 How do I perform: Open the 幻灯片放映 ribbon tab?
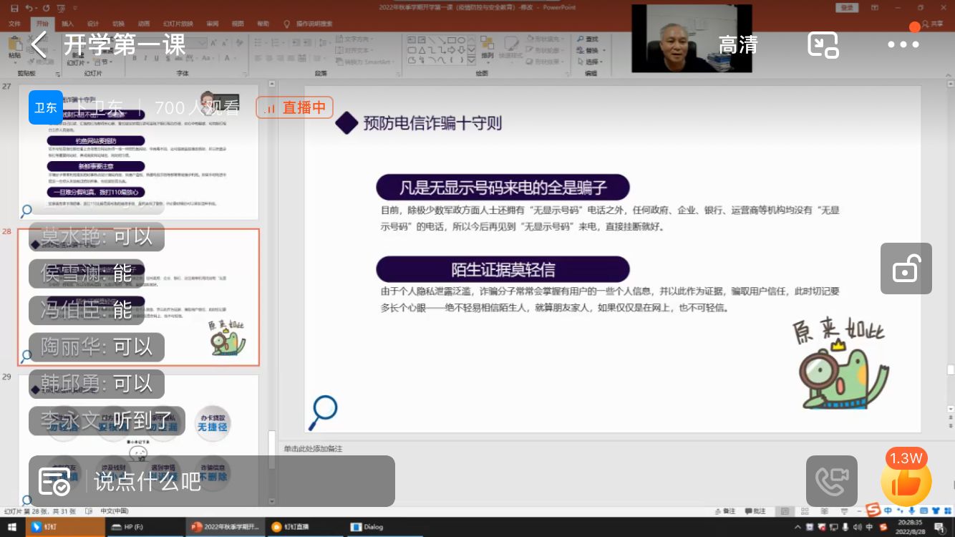tap(178, 24)
